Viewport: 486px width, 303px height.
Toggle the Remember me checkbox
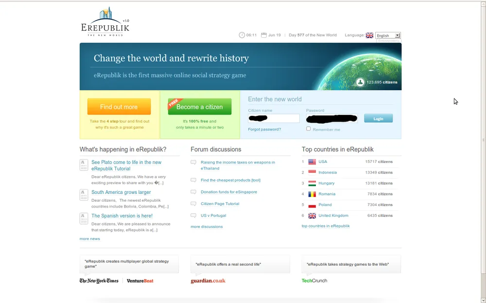[309, 128]
